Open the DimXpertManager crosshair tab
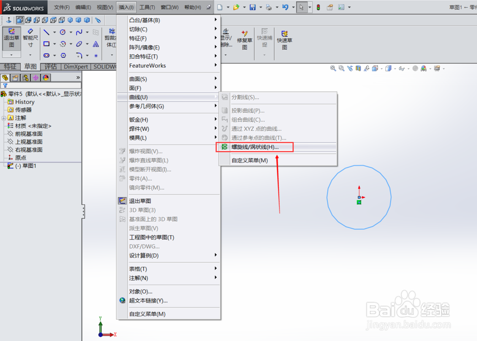 click(x=35, y=78)
